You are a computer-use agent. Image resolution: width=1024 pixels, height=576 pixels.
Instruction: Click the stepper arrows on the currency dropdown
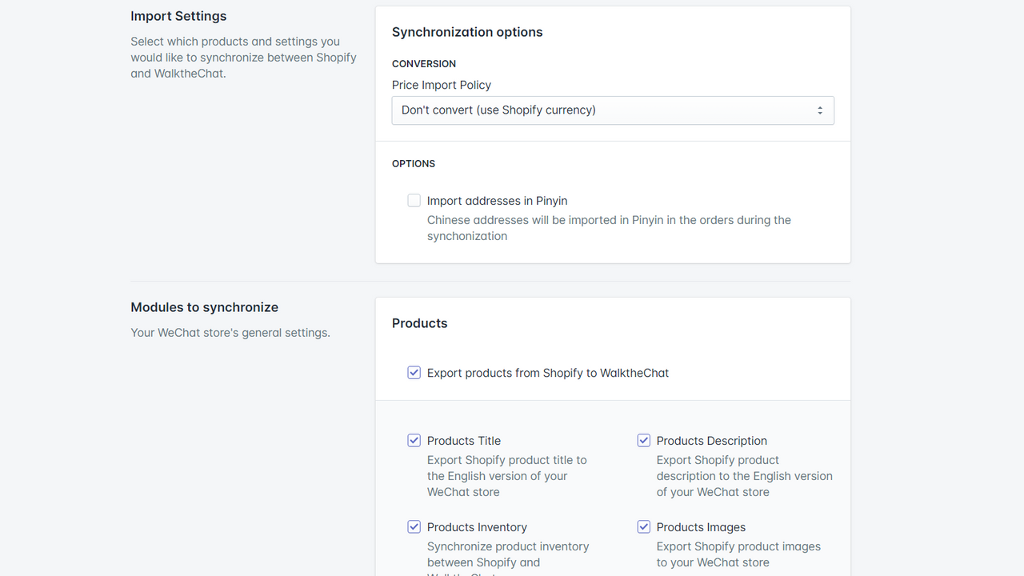click(x=819, y=110)
